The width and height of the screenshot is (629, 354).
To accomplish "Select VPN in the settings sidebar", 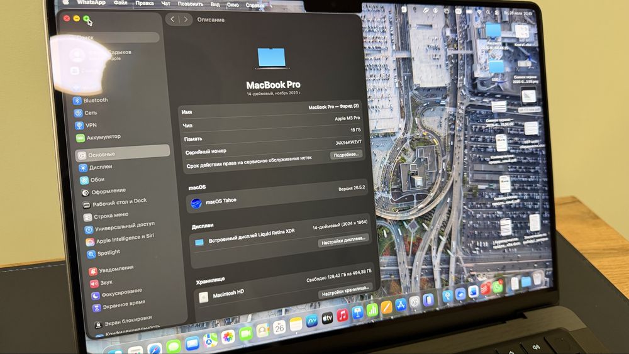I will (x=86, y=125).
